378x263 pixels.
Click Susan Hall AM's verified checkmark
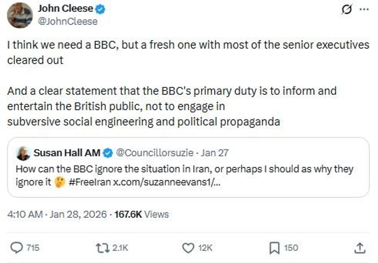pos(106,152)
